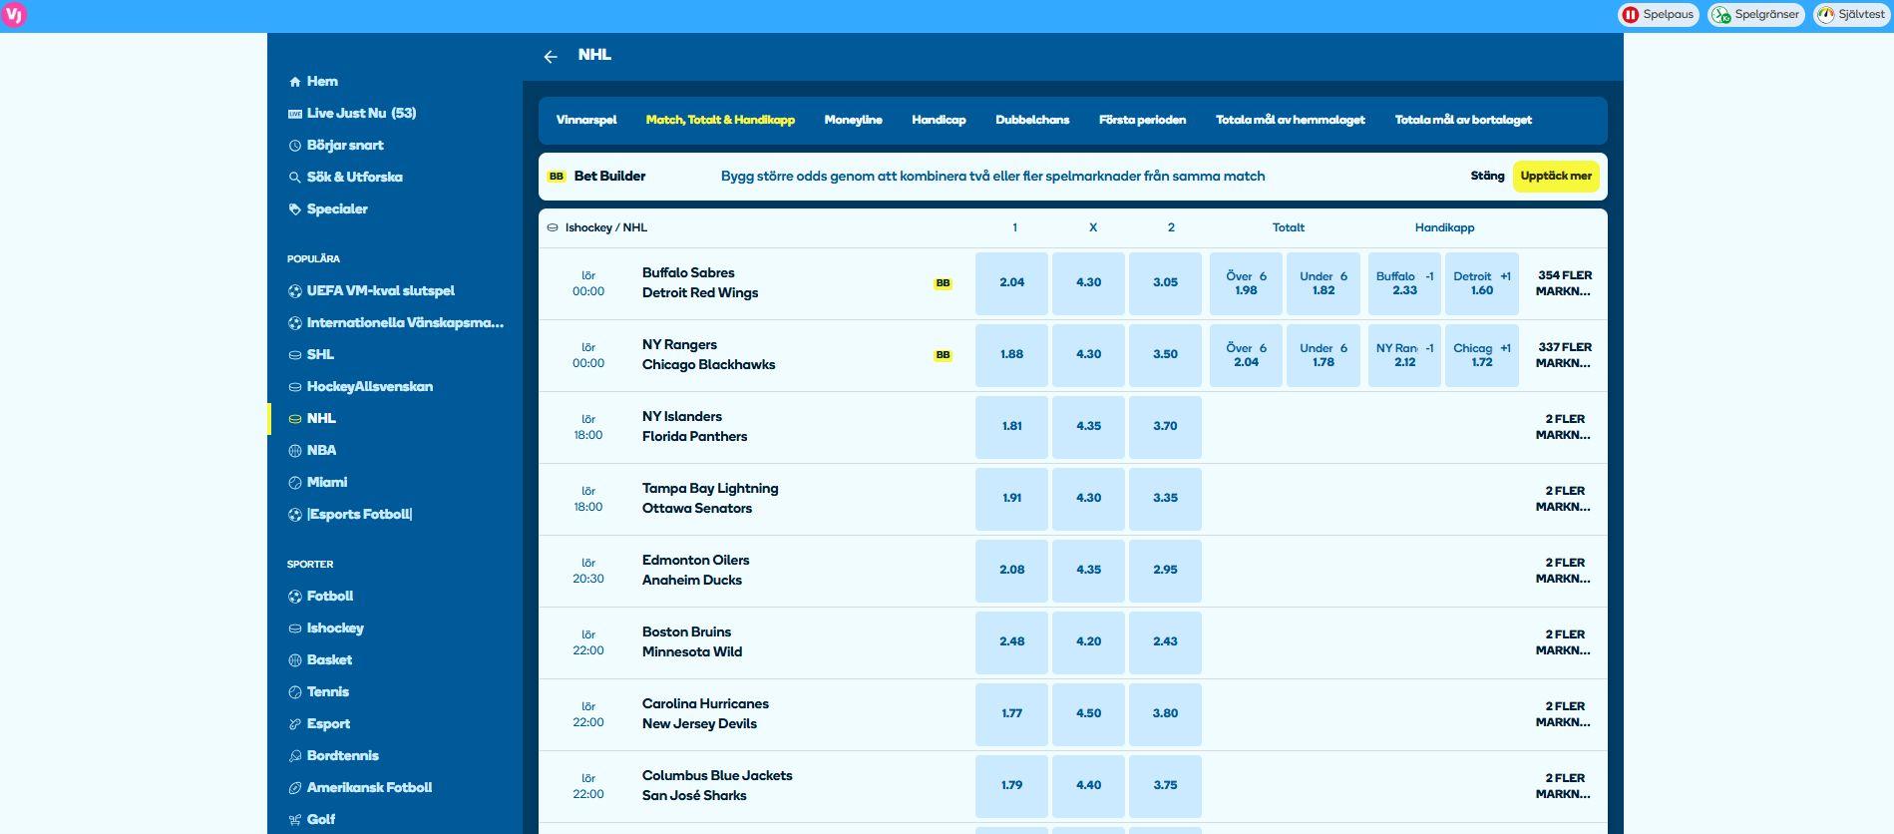This screenshot has width=1894, height=834.
Task: Open the Spelpaus button
Action: [1658, 15]
